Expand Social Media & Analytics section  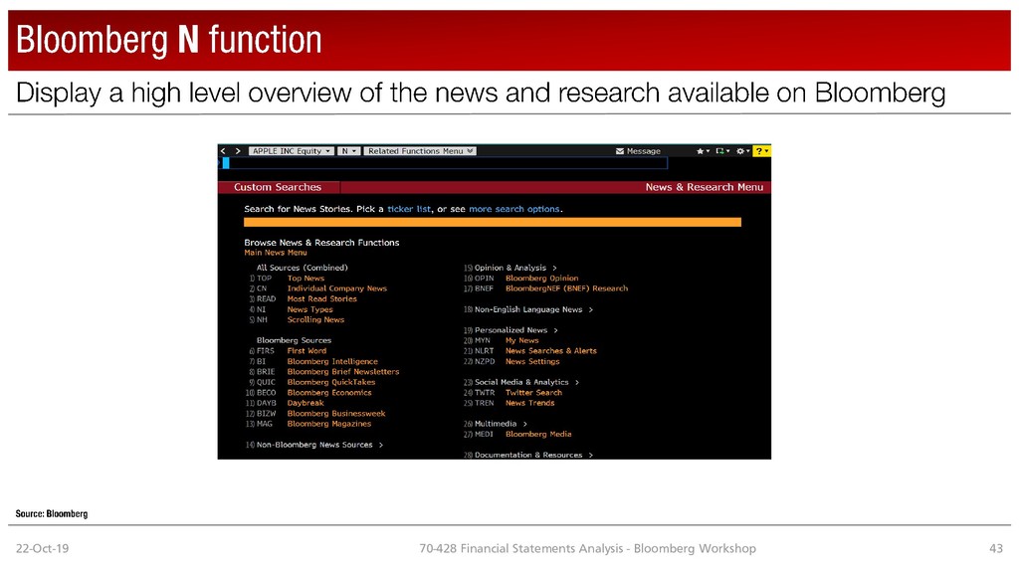click(x=526, y=382)
